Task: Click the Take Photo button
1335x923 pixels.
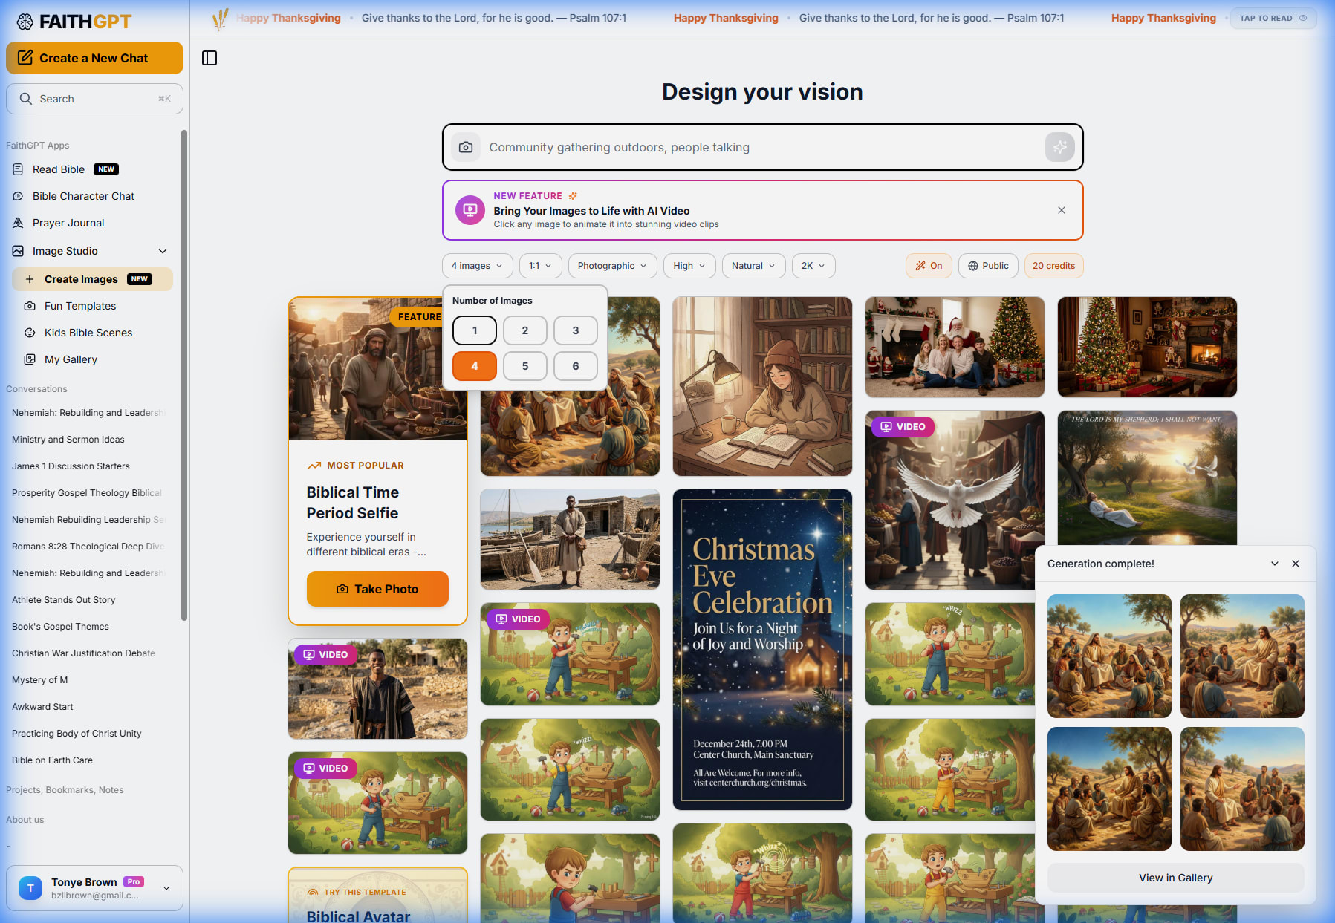Action: click(377, 589)
